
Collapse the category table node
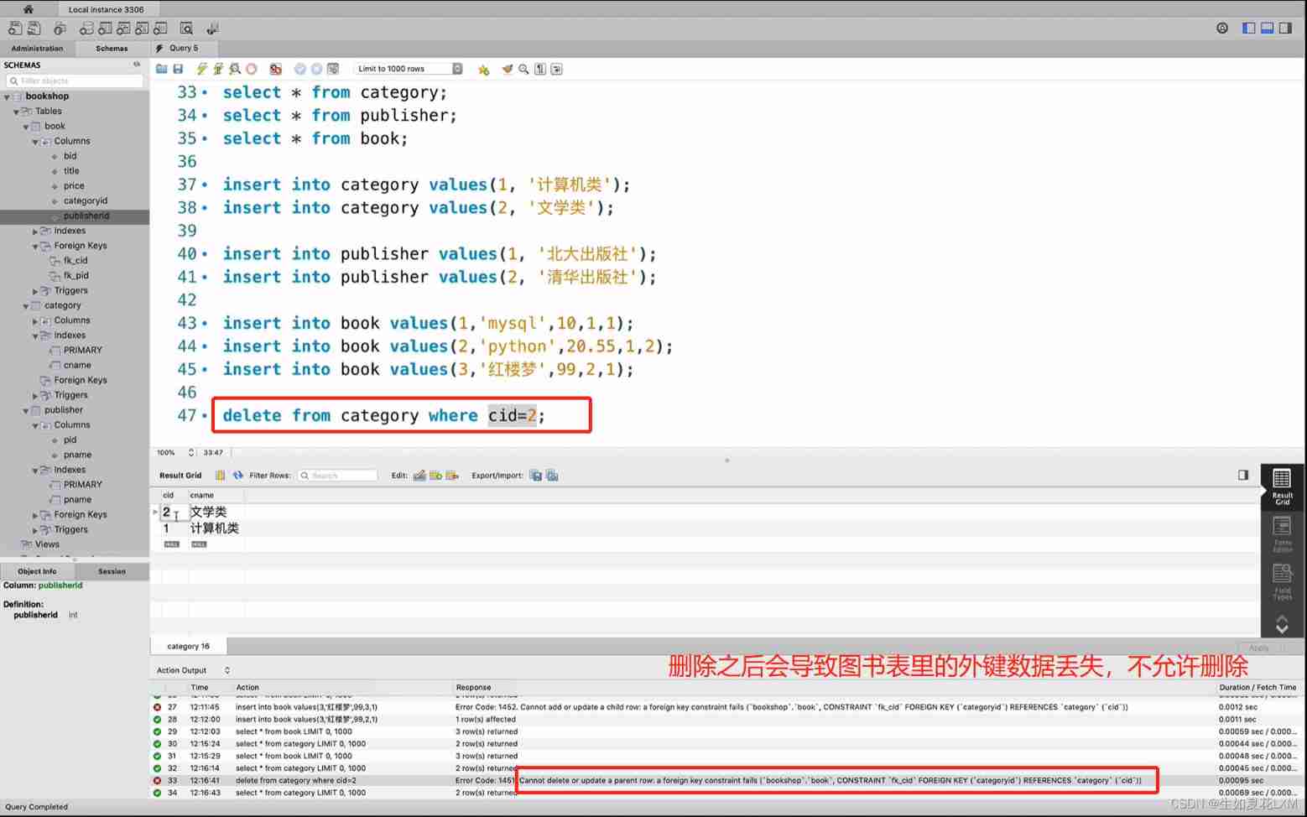26,306
